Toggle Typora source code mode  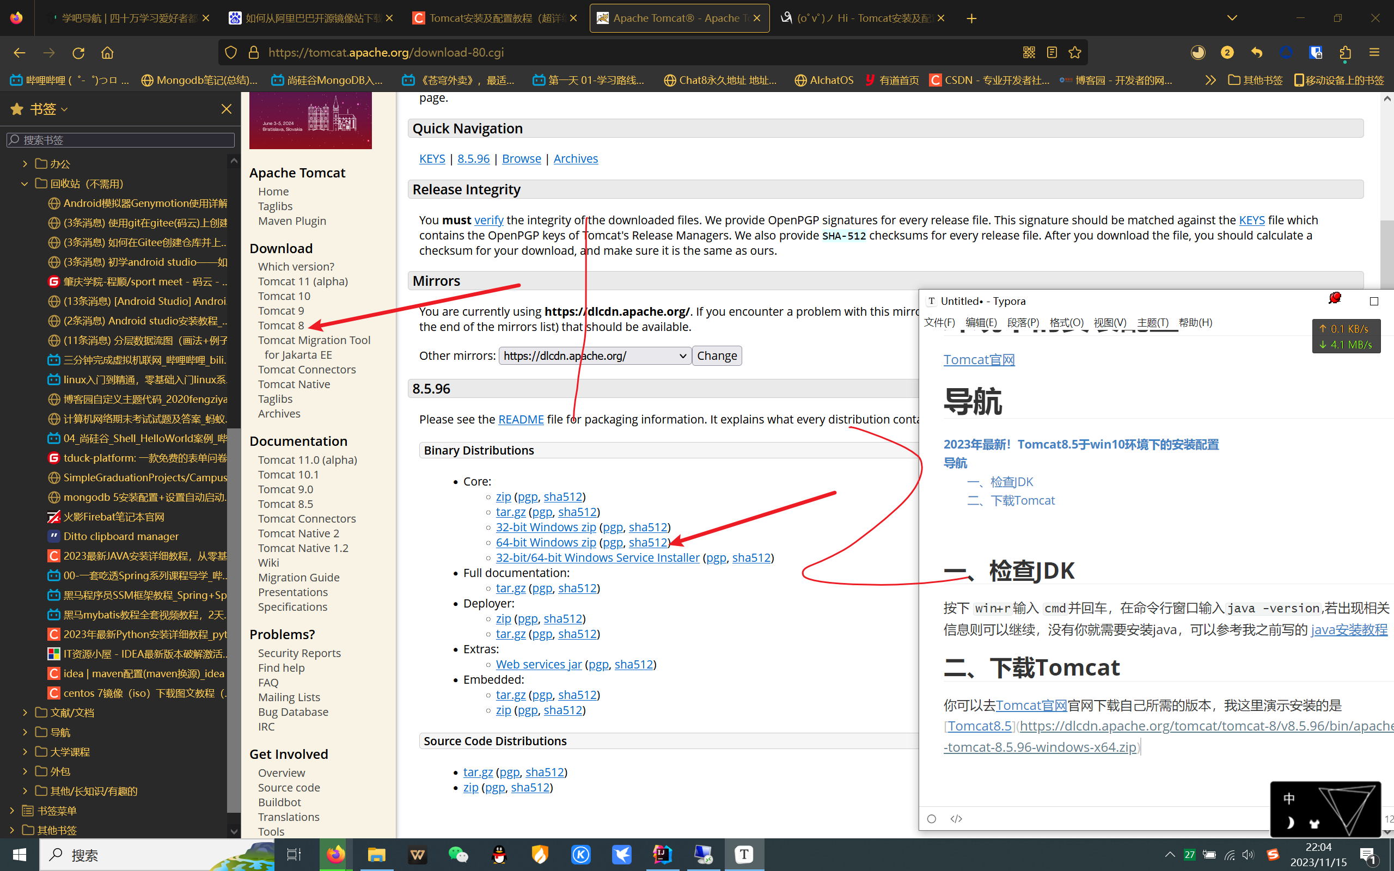pyautogui.click(x=956, y=818)
